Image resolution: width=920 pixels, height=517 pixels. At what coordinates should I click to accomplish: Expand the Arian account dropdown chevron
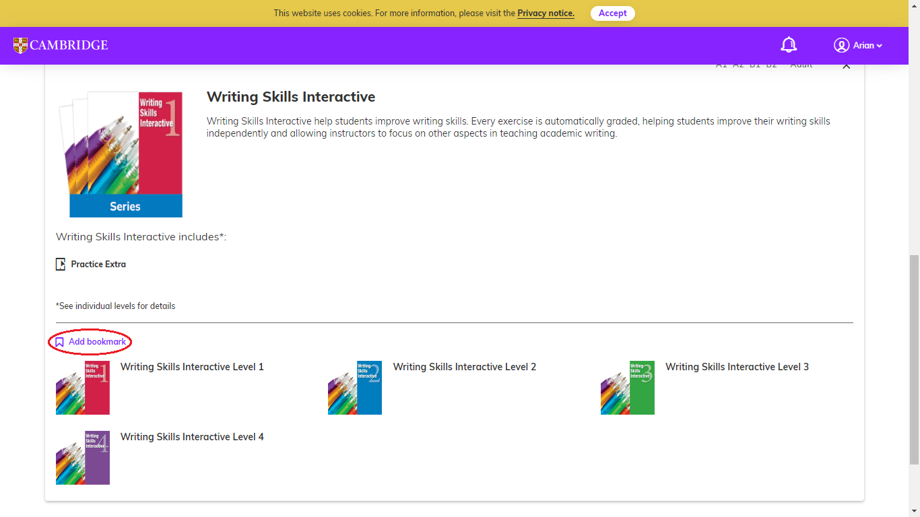coord(879,46)
